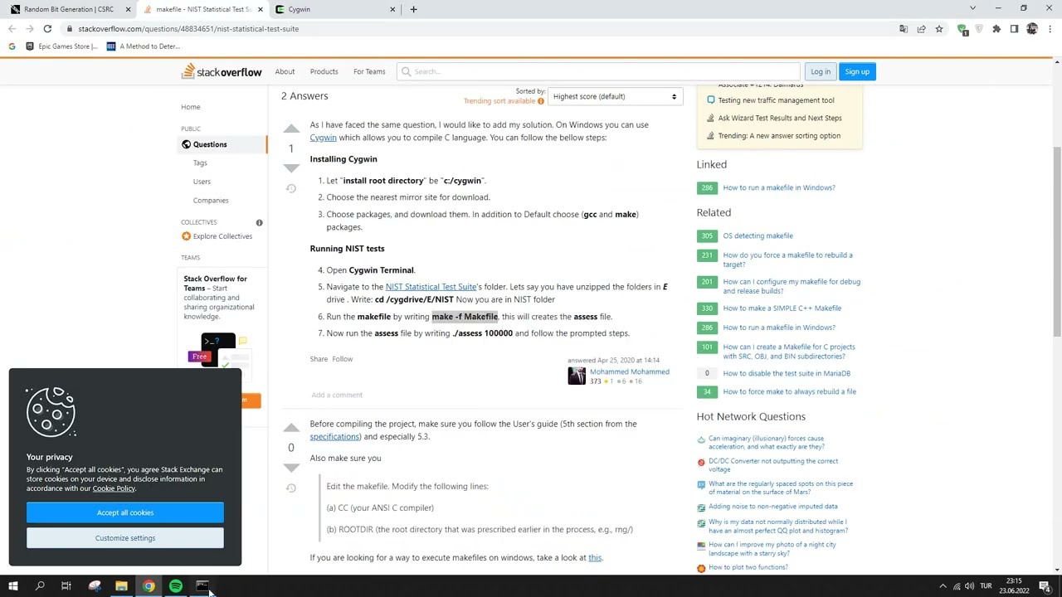Open Users in the left sidebar
The image size is (1062, 597).
(x=202, y=182)
